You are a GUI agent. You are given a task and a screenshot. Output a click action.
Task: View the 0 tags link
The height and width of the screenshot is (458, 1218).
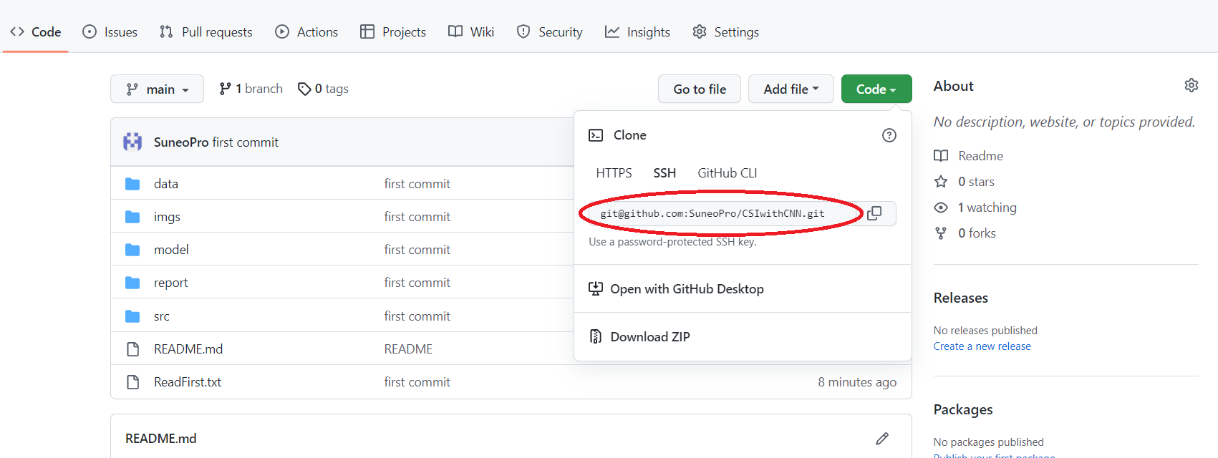click(x=323, y=89)
